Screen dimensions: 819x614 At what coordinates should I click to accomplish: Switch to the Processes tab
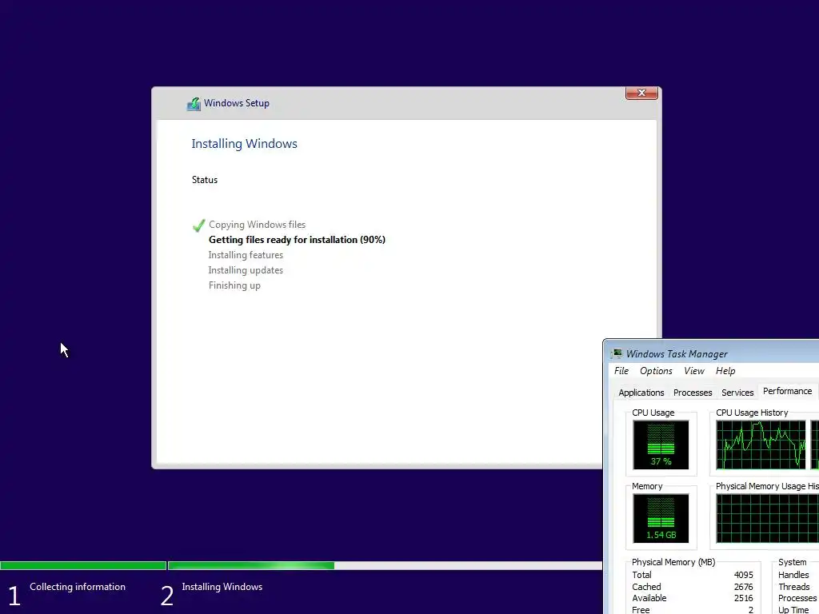(x=693, y=393)
